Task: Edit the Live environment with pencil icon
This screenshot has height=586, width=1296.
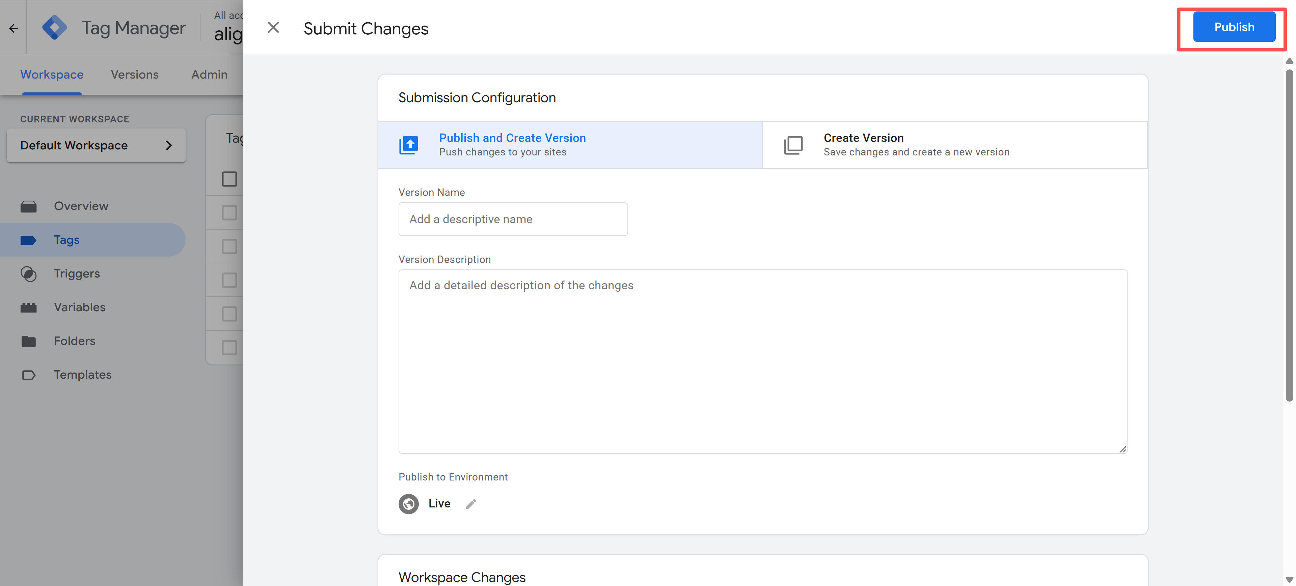Action: coord(471,504)
